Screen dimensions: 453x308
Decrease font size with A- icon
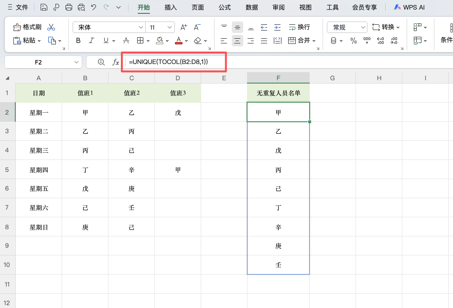(x=197, y=27)
